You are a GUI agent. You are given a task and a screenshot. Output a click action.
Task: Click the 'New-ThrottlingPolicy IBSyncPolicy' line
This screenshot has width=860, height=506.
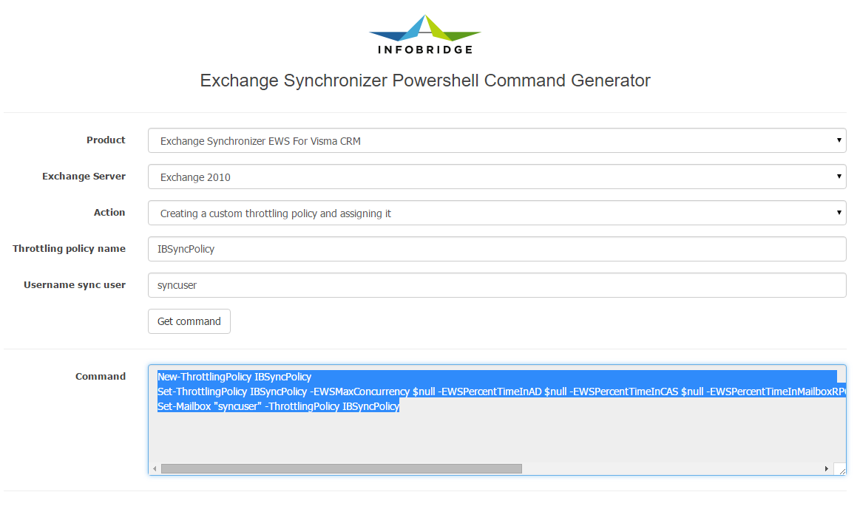coord(234,377)
